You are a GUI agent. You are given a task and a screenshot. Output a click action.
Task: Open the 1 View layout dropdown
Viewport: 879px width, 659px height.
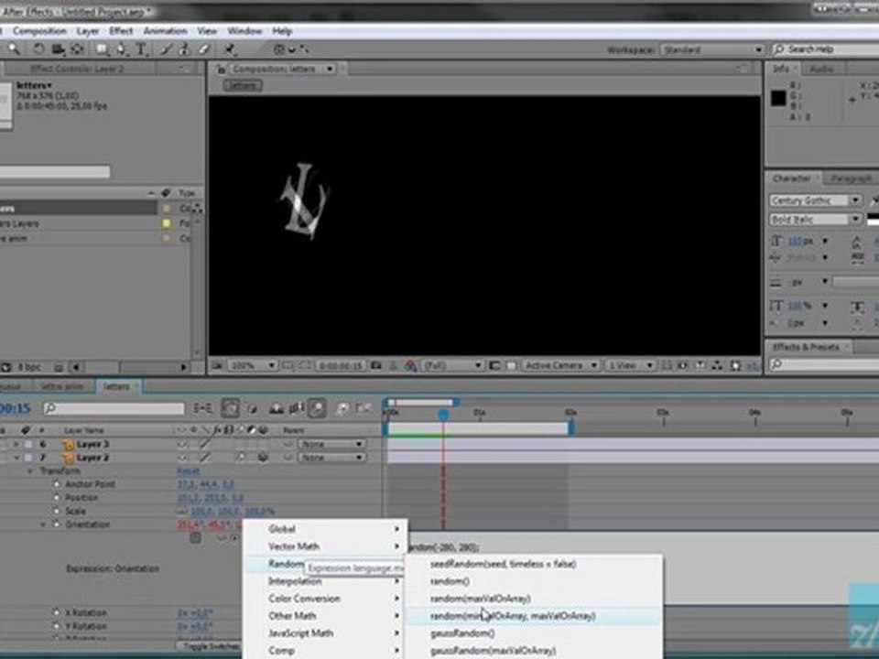coord(630,366)
